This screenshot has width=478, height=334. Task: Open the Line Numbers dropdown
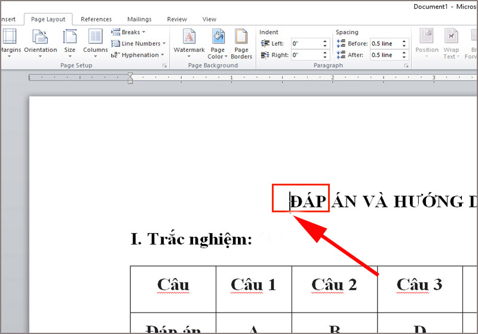(x=139, y=44)
